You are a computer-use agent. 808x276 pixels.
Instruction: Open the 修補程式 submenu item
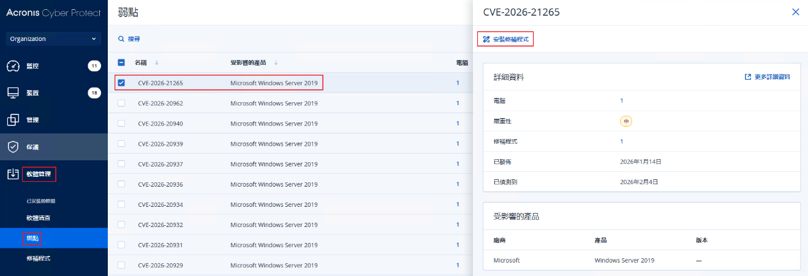coord(54,258)
